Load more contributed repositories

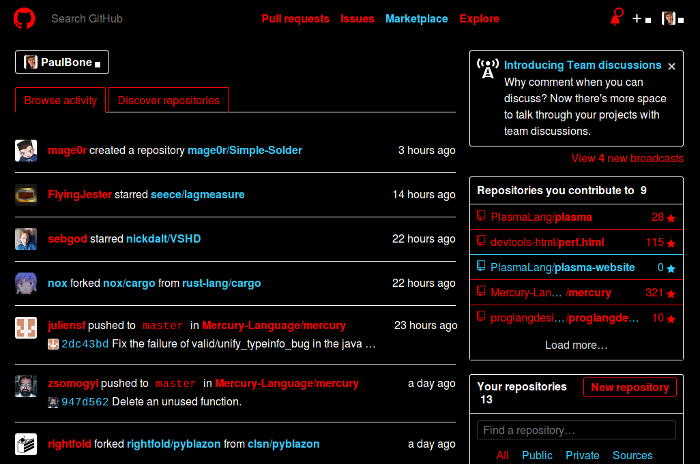point(576,345)
